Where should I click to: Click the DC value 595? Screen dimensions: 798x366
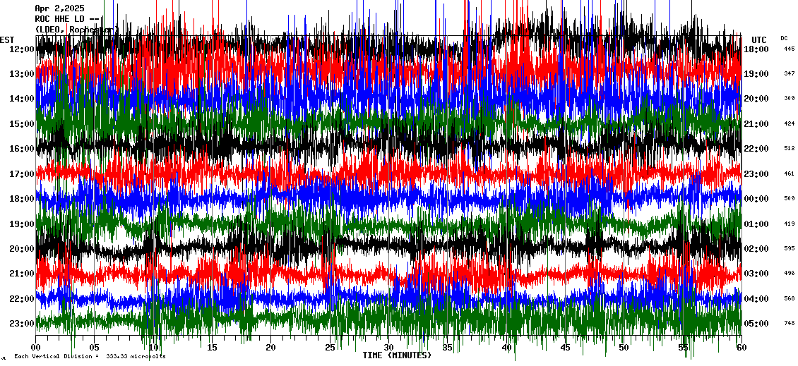point(789,249)
